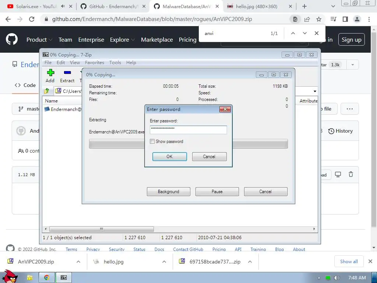Click the 7-Zip horizontal scrollbar thumb
The image size is (377, 283).
(x=101, y=229)
